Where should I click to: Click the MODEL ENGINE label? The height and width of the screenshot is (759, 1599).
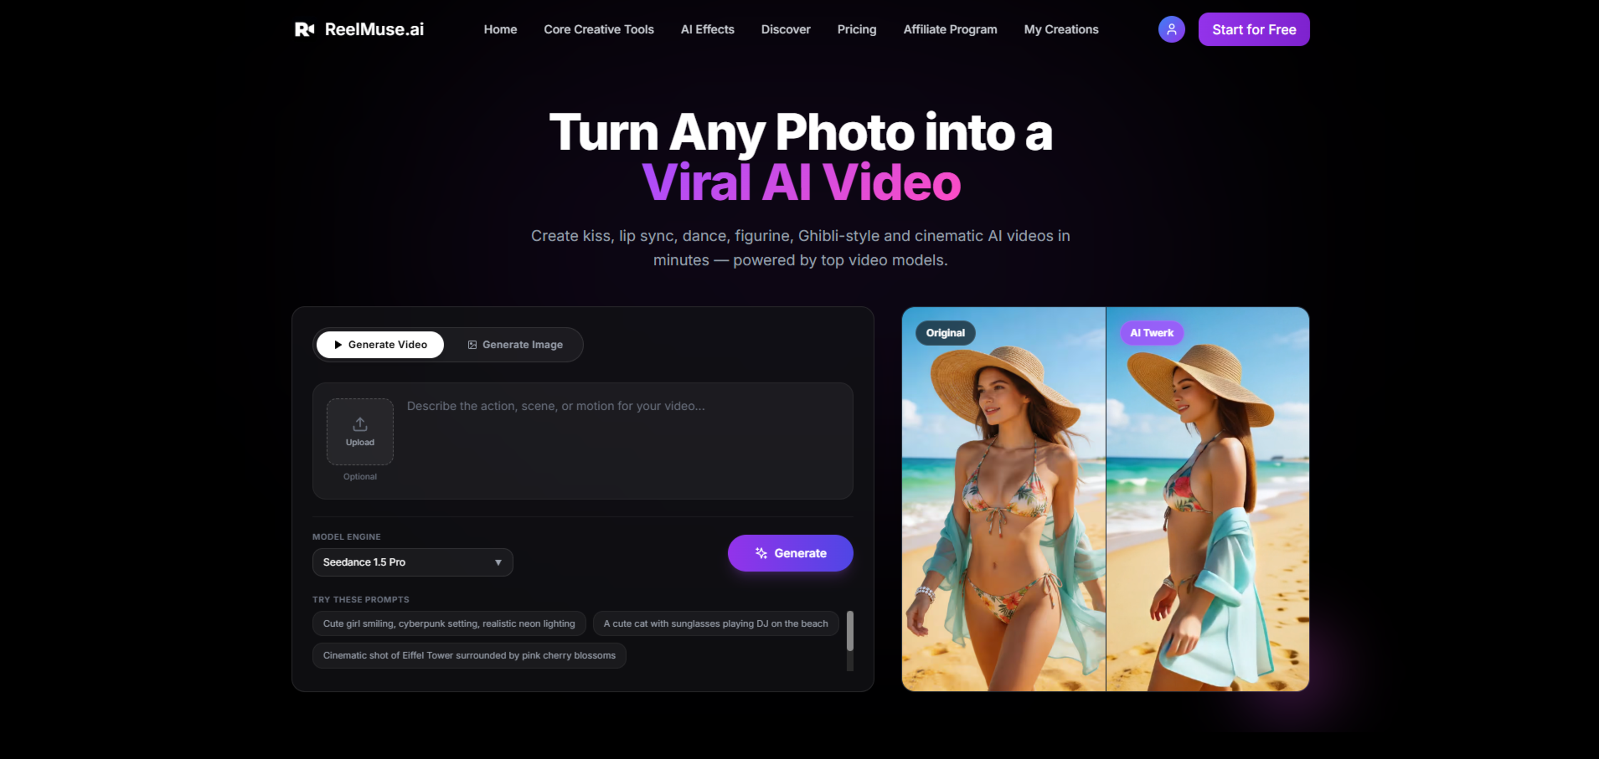(x=346, y=537)
